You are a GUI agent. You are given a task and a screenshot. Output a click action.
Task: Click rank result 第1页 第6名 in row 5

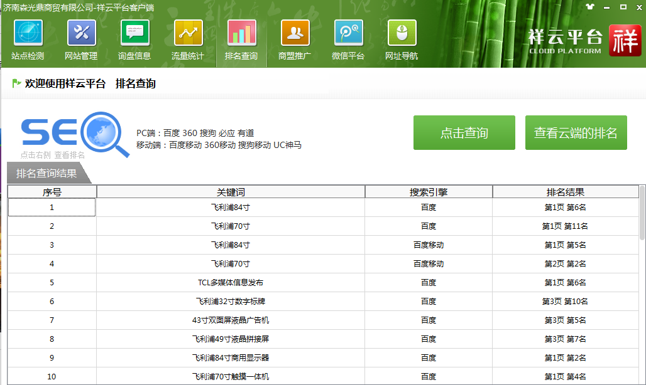[x=566, y=283]
